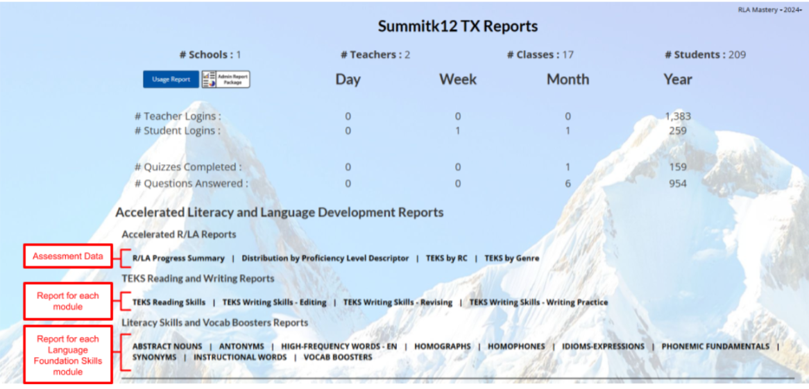Open the ABSTRACT NOUNS report

point(167,346)
